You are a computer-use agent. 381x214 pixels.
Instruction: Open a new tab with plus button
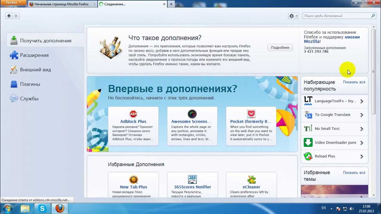pyautogui.click(x=171, y=4)
